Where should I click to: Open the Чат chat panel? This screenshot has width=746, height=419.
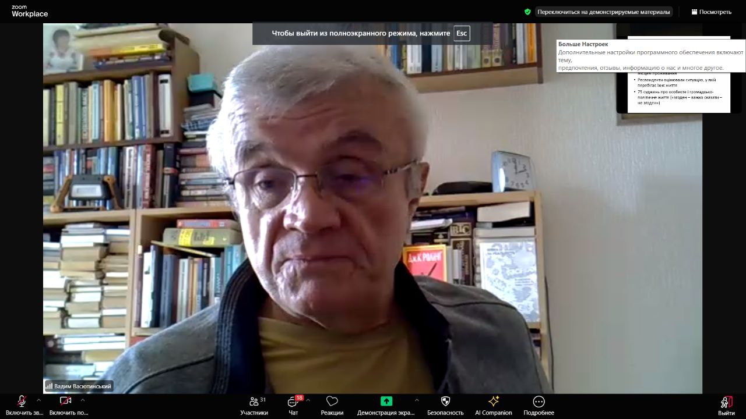tap(293, 404)
